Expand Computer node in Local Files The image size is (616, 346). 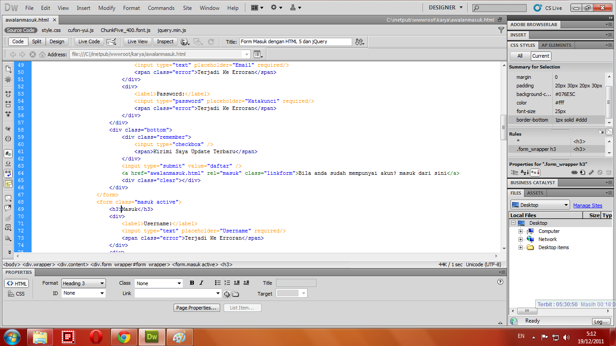click(520, 231)
